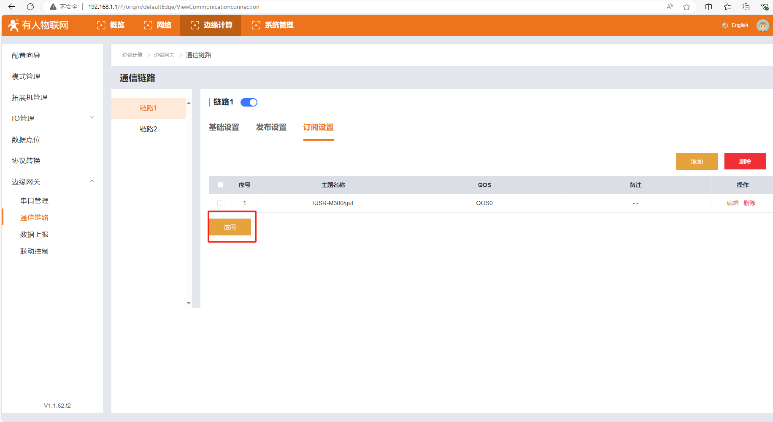Open the browser split screen icon
Viewport: 773px width, 422px height.
(709, 7)
